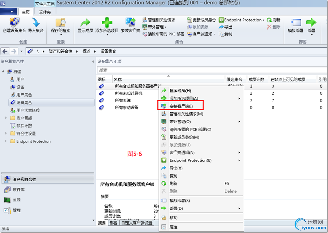Switch to 部署 tab in details pane
The image size is (328, 233).
point(114,223)
